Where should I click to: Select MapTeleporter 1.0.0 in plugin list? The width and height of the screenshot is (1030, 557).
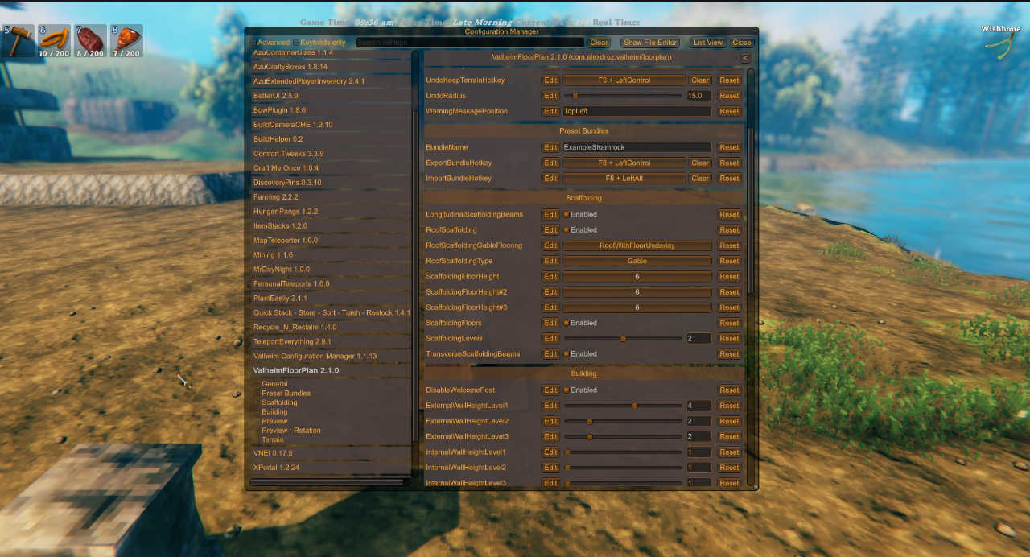[330, 241]
